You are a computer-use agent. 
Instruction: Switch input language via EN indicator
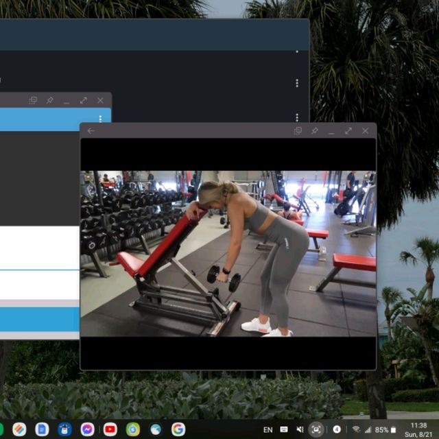tap(268, 429)
